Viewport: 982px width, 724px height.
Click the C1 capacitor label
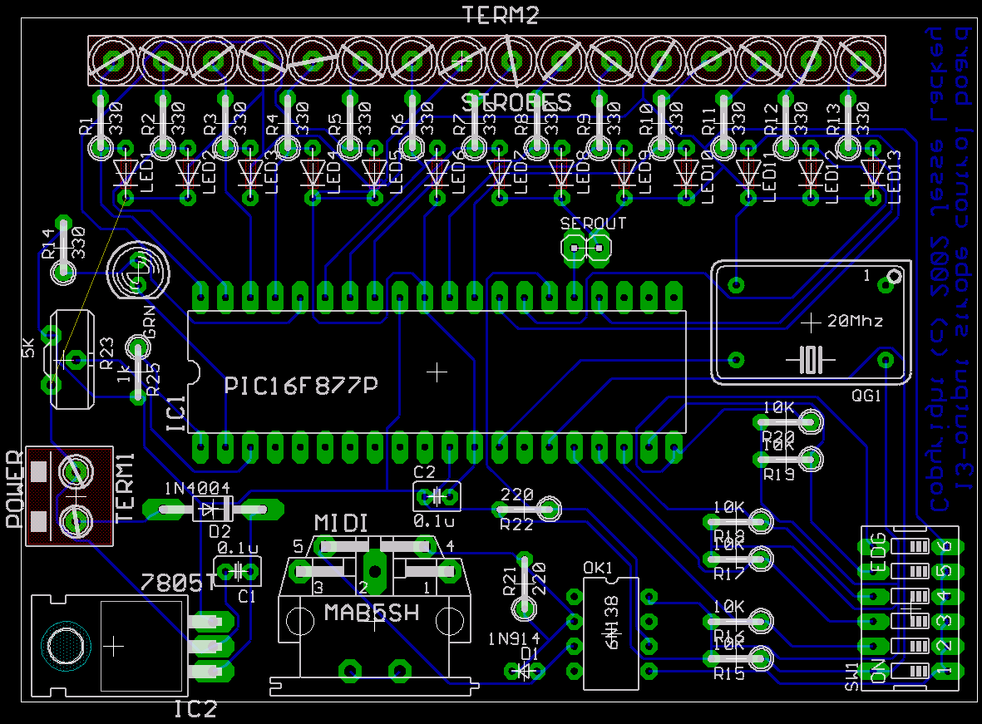click(247, 597)
